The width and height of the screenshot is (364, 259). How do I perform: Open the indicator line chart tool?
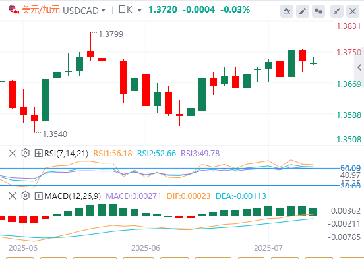pos(287,11)
